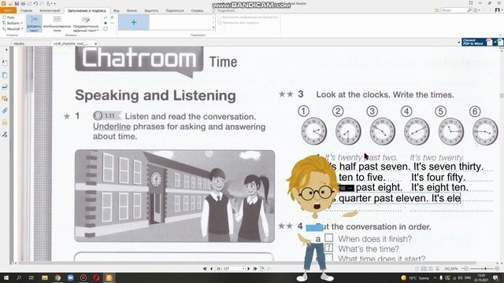Open Предварительно заданный текст dropdown
This screenshot has width=504, height=283.
pyautogui.click(x=86, y=24)
